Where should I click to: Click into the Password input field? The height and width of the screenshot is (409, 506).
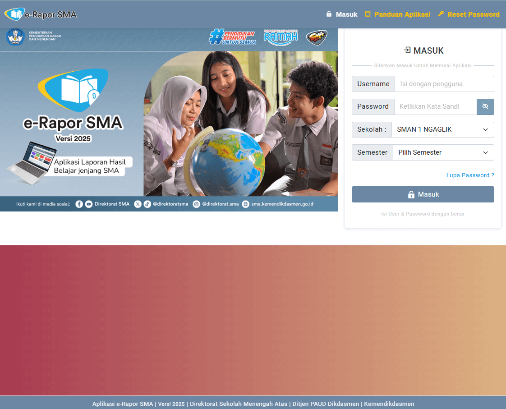click(435, 107)
